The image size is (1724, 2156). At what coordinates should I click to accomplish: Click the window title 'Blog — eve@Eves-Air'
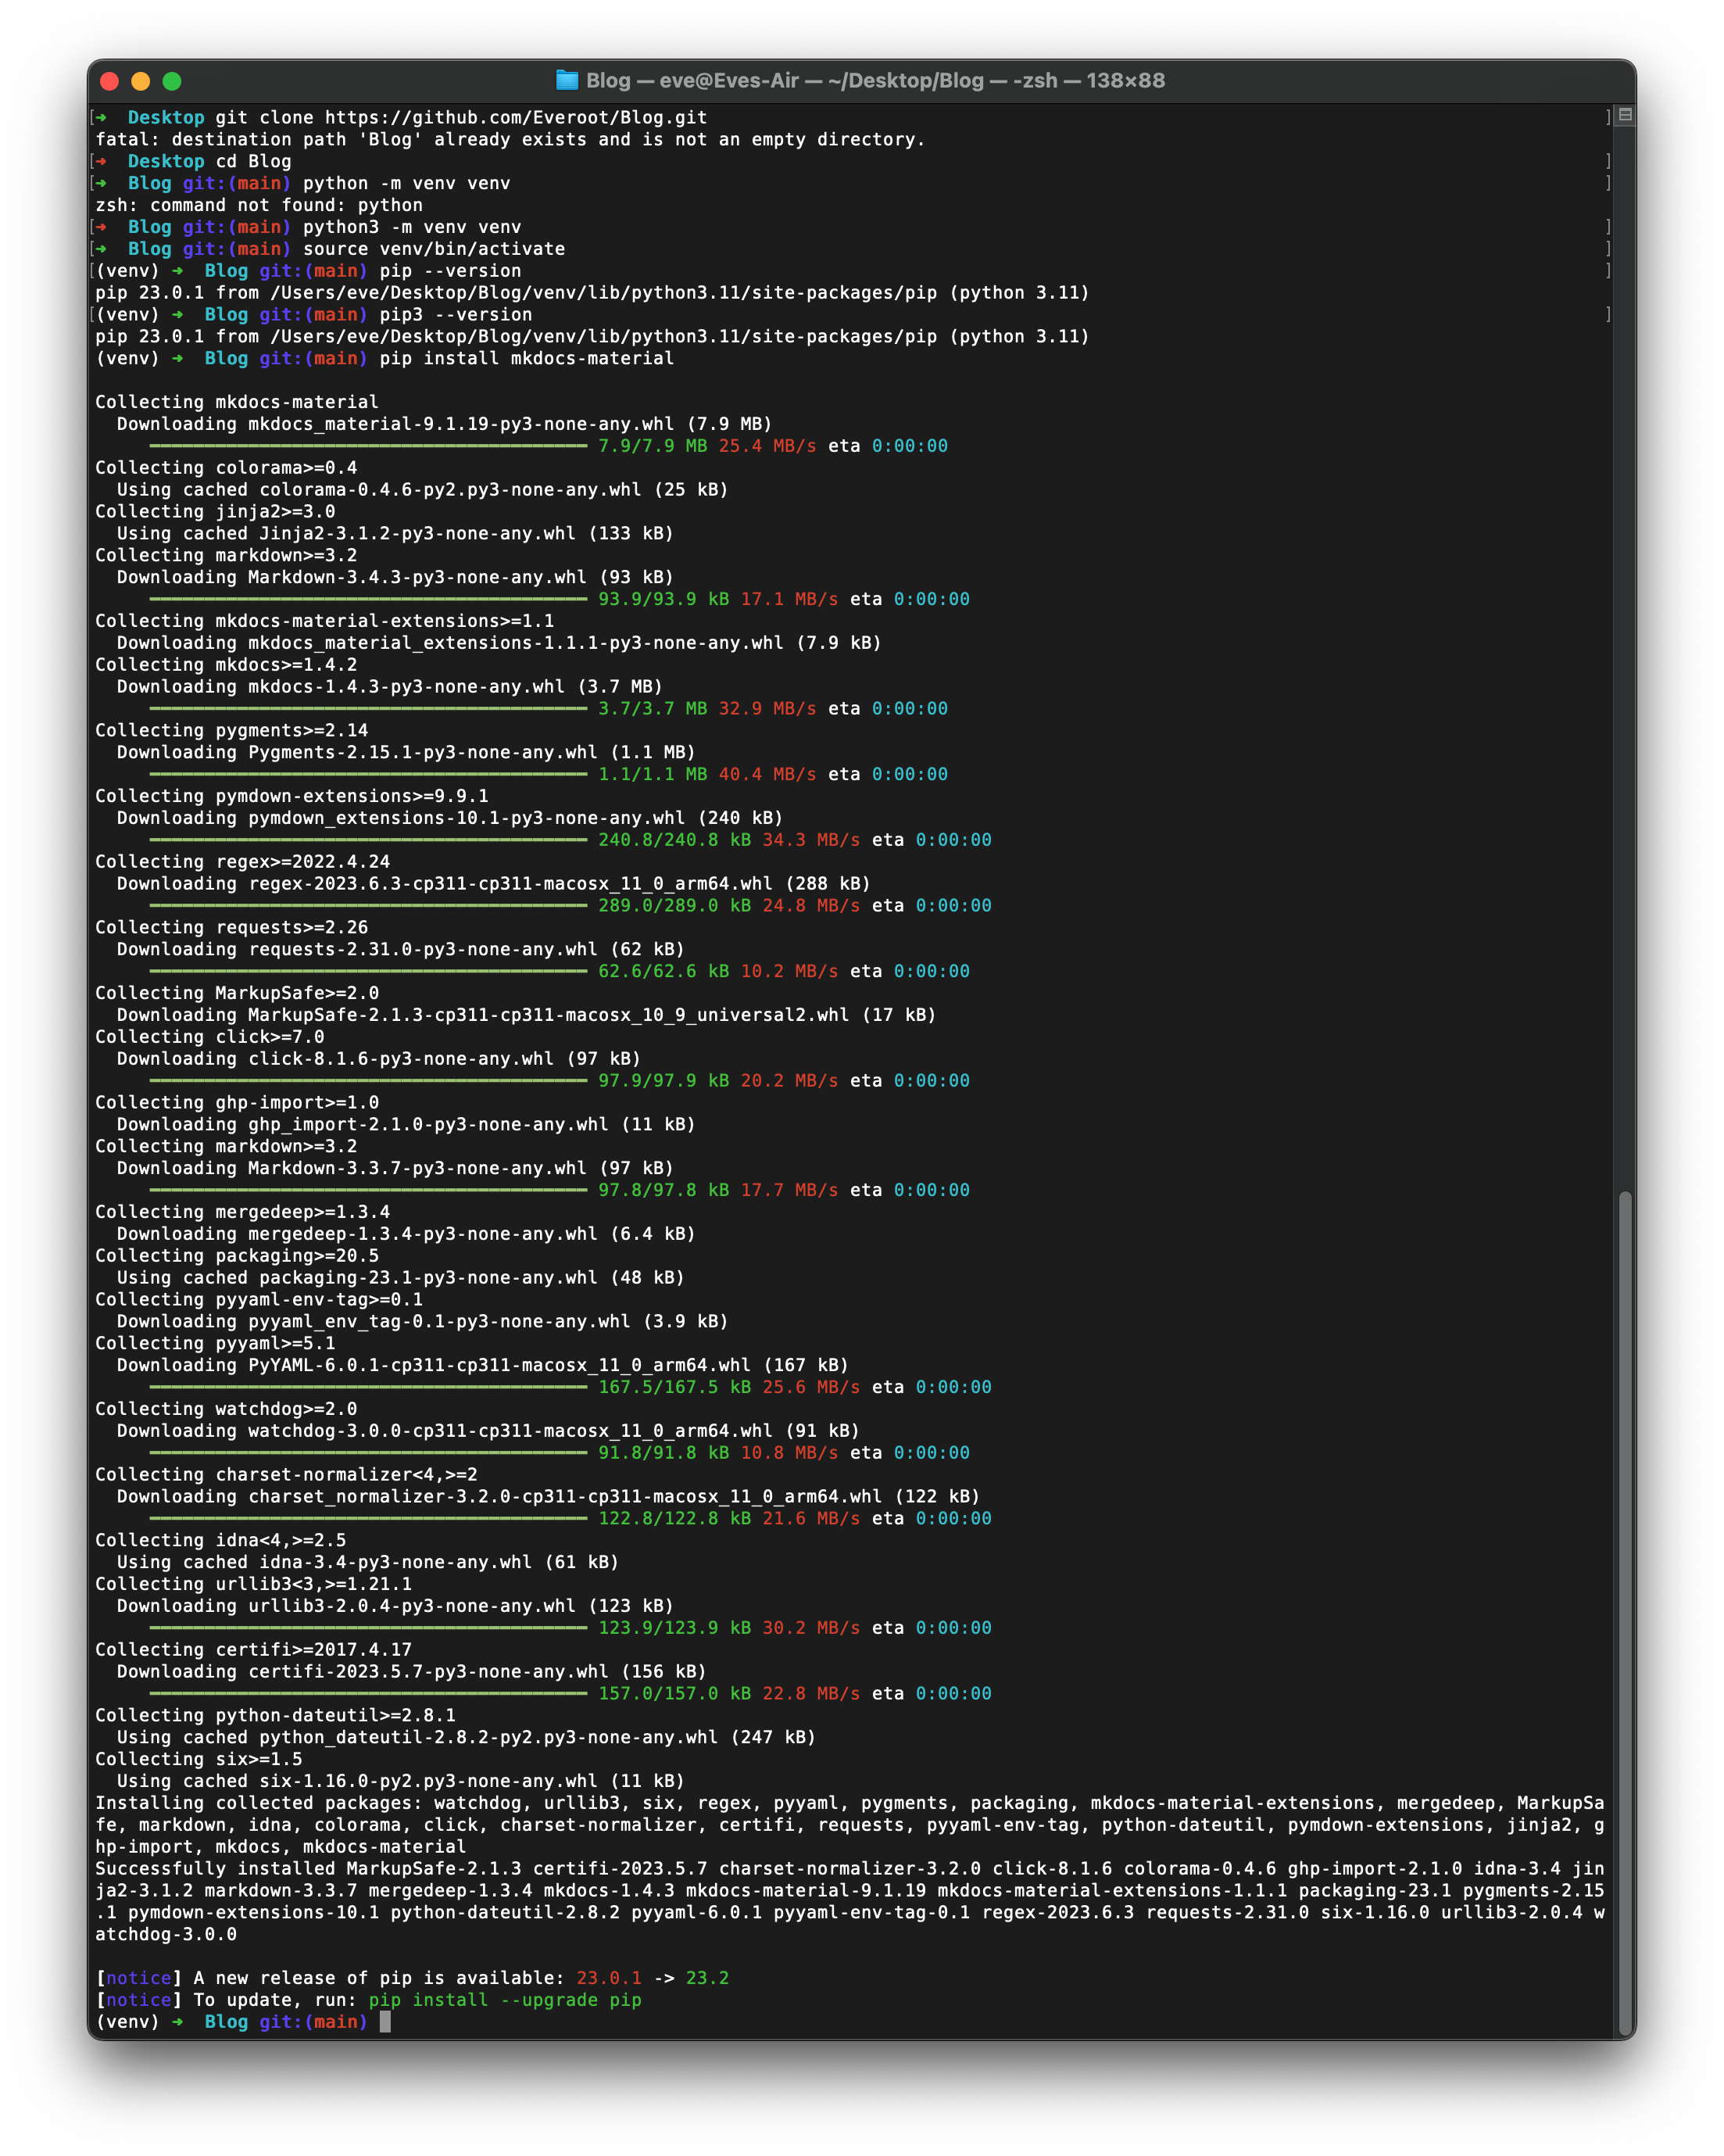click(x=692, y=80)
